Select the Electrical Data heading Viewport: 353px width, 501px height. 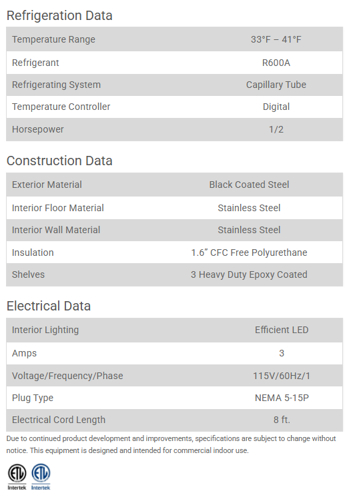[x=49, y=306]
